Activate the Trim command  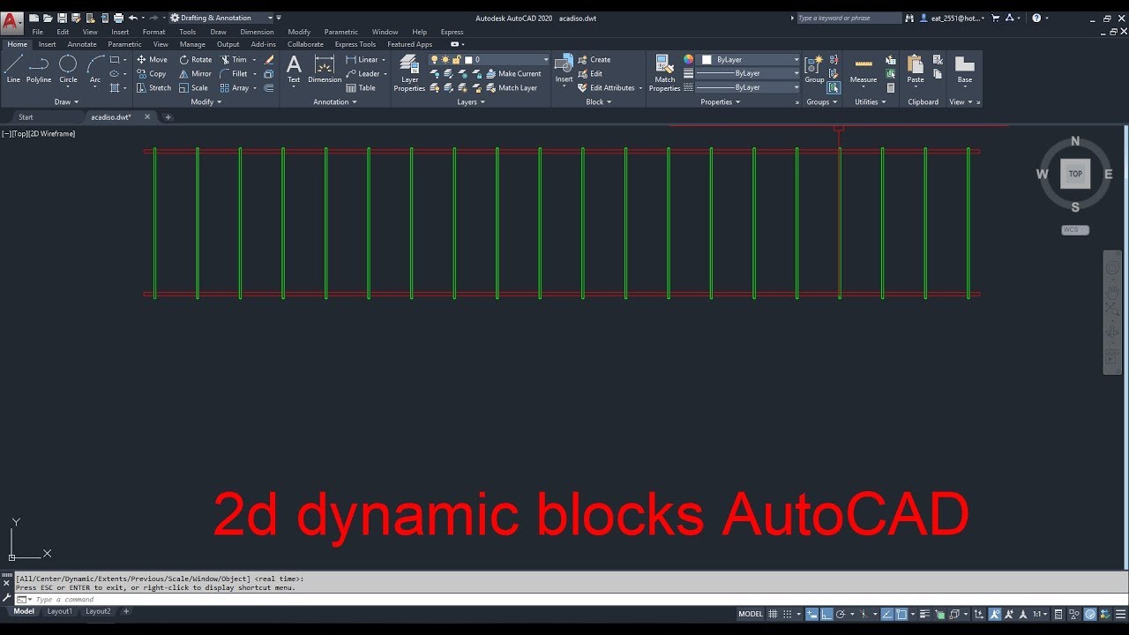tap(235, 60)
